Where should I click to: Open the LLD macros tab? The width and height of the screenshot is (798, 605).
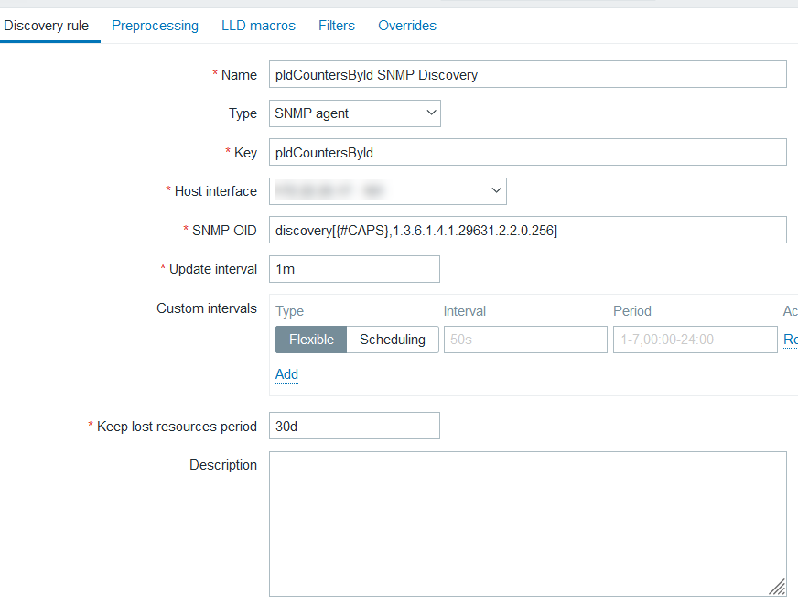pyautogui.click(x=258, y=26)
